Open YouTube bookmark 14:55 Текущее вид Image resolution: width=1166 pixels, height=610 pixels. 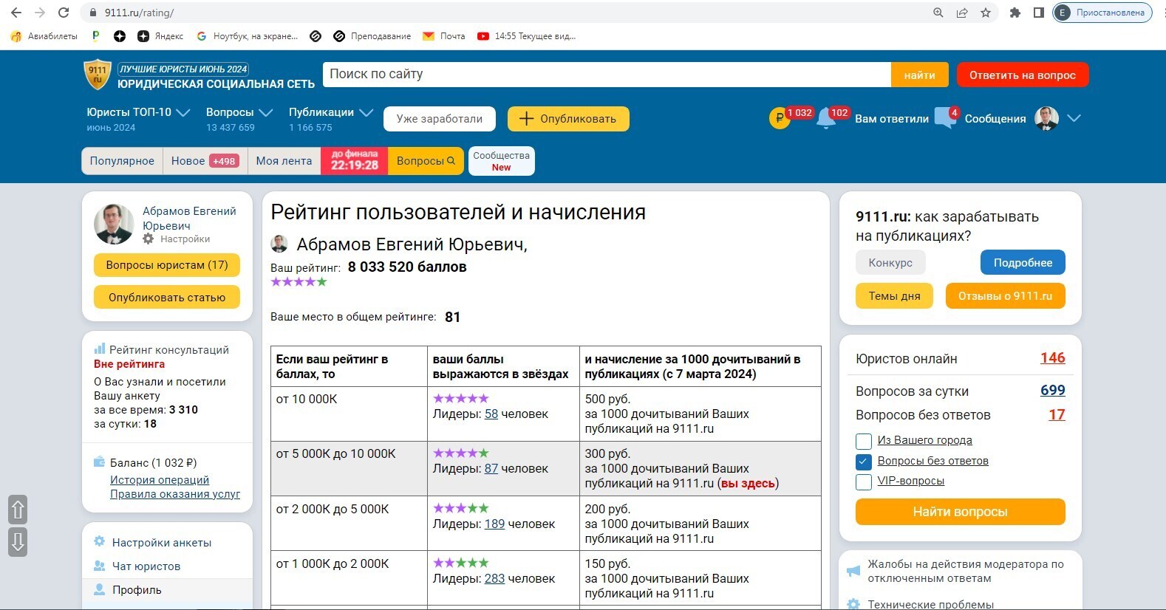click(527, 35)
